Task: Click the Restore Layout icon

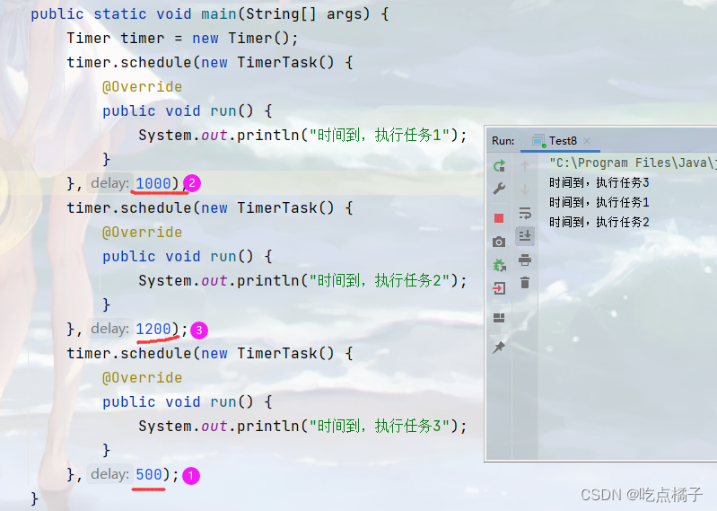Action: pyautogui.click(x=499, y=318)
